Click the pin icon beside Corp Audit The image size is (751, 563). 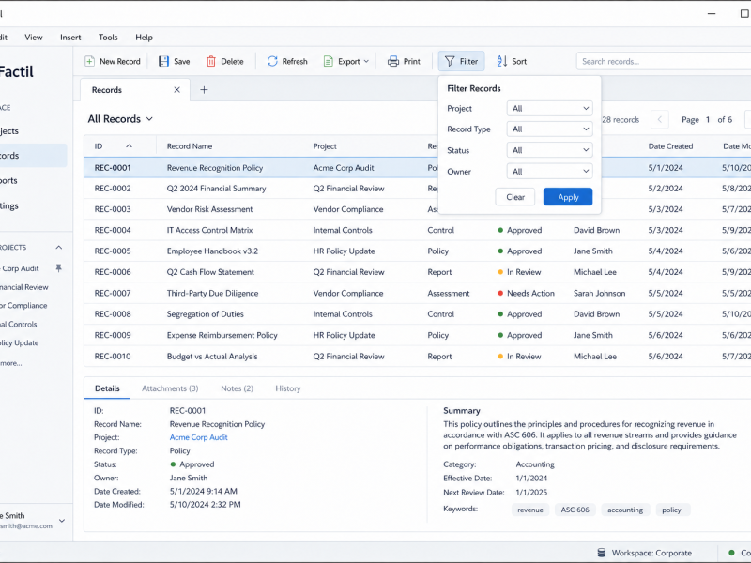coord(59,268)
